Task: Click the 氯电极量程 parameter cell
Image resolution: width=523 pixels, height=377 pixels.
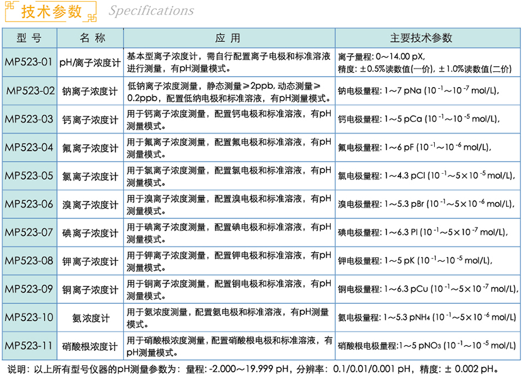Action: pyautogui.click(x=427, y=175)
